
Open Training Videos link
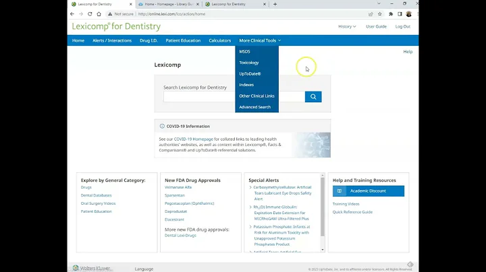point(346,204)
